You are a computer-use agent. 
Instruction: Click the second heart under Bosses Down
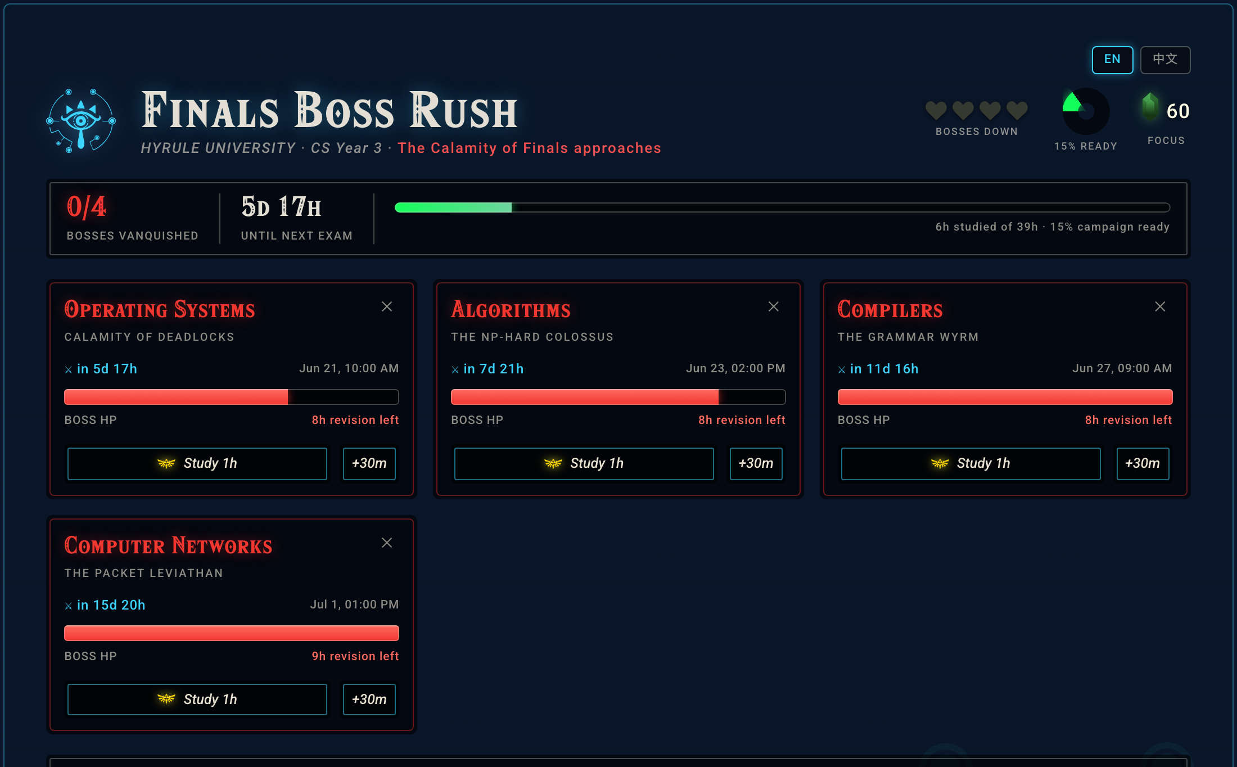pos(963,110)
